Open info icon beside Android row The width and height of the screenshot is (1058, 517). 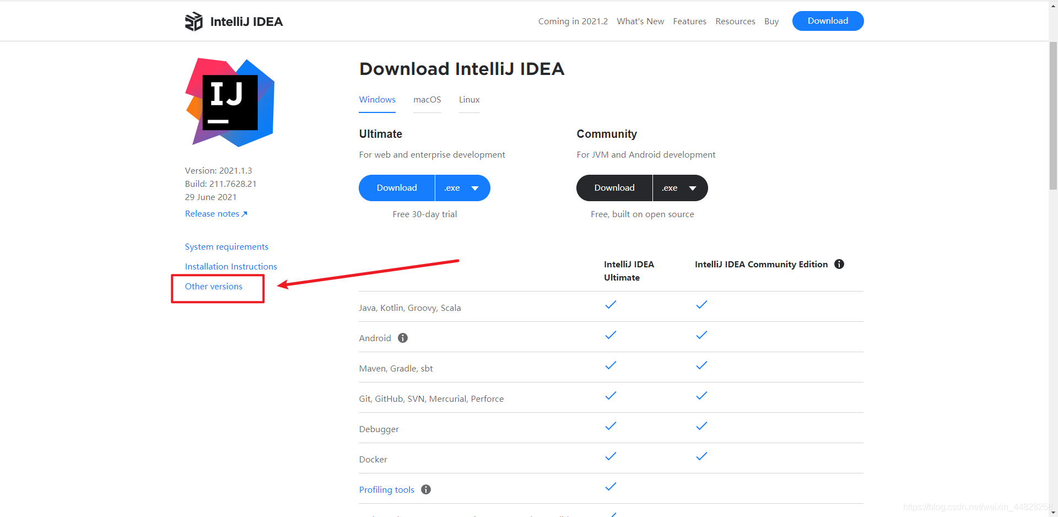coord(403,338)
